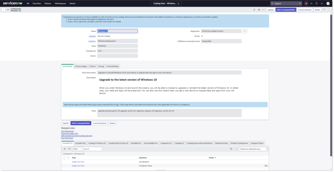Screen dimensions: 334x172
Task: Click Cancel checkout in the top header
Action: coord(305,10)
